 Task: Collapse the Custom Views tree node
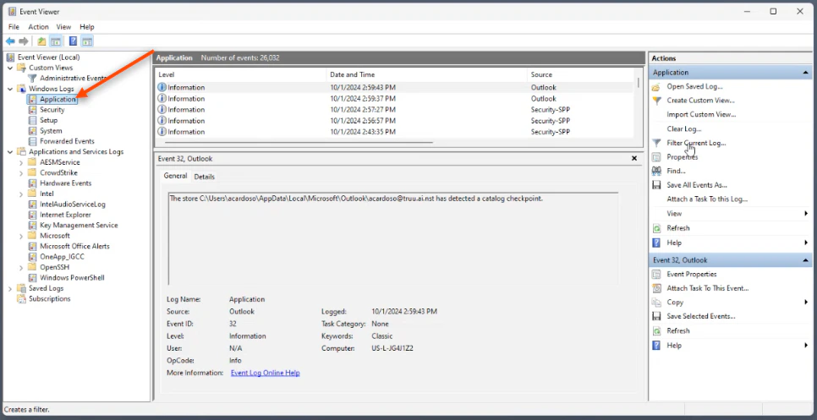(x=10, y=68)
